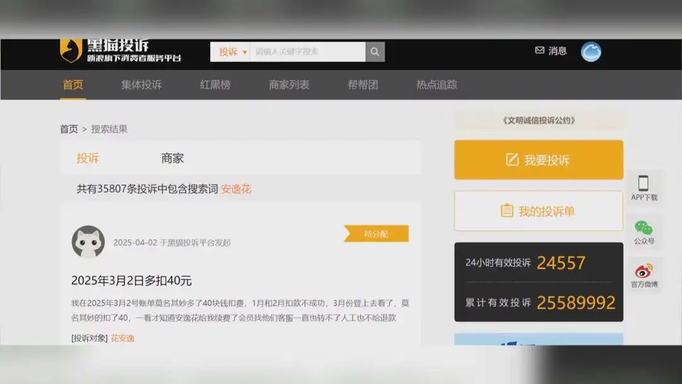Click the 24小时有效投诉 count 24557

[x=561, y=263]
